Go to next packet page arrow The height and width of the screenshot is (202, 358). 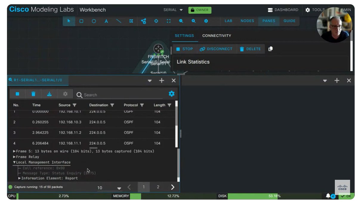pyautogui.click(x=172, y=187)
